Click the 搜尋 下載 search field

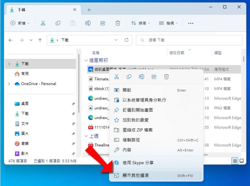(x=189, y=40)
